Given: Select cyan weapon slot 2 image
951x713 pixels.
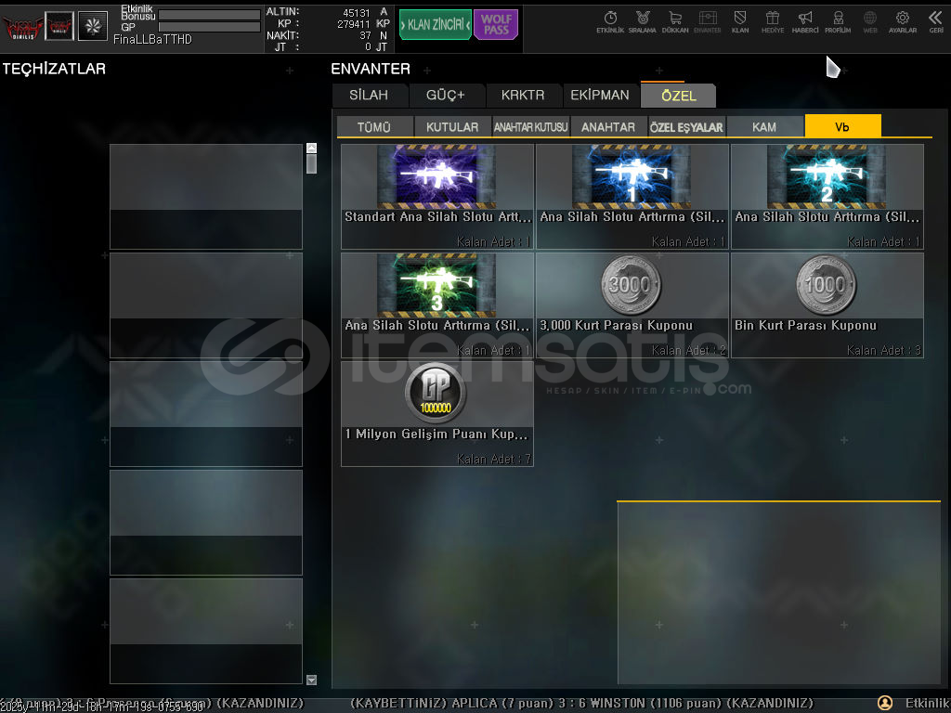Looking at the screenshot, I should click(826, 176).
